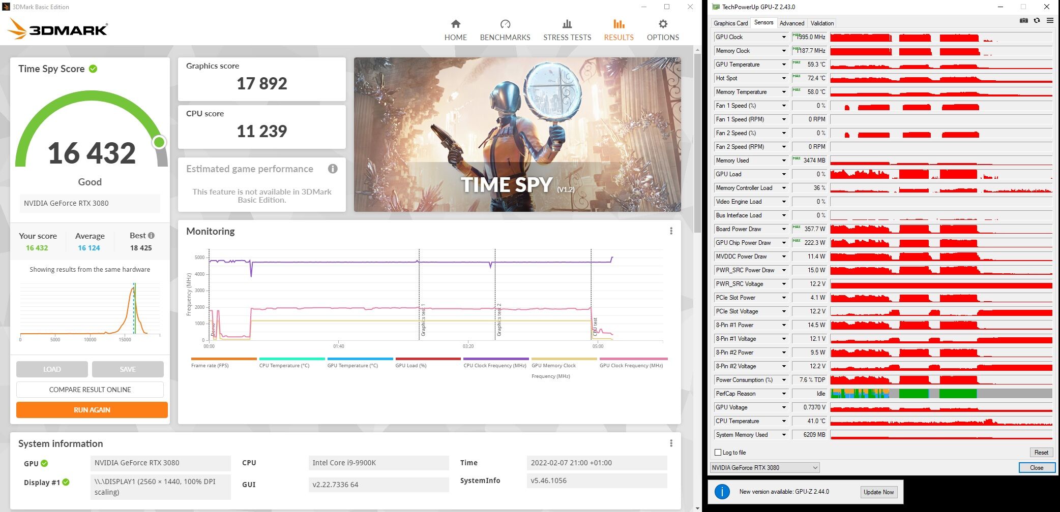The width and height of the screenshot is (1060, 512).
Task: Open the Memory Clock sensor dropdown
Action: [x=784, y=51]
